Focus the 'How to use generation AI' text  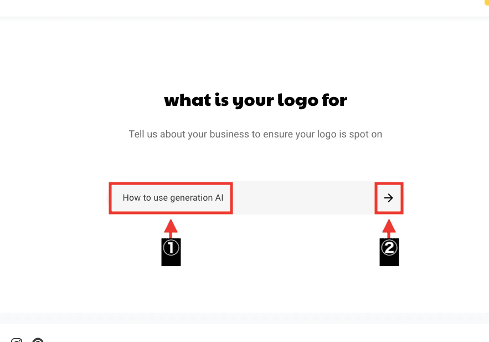173,197
